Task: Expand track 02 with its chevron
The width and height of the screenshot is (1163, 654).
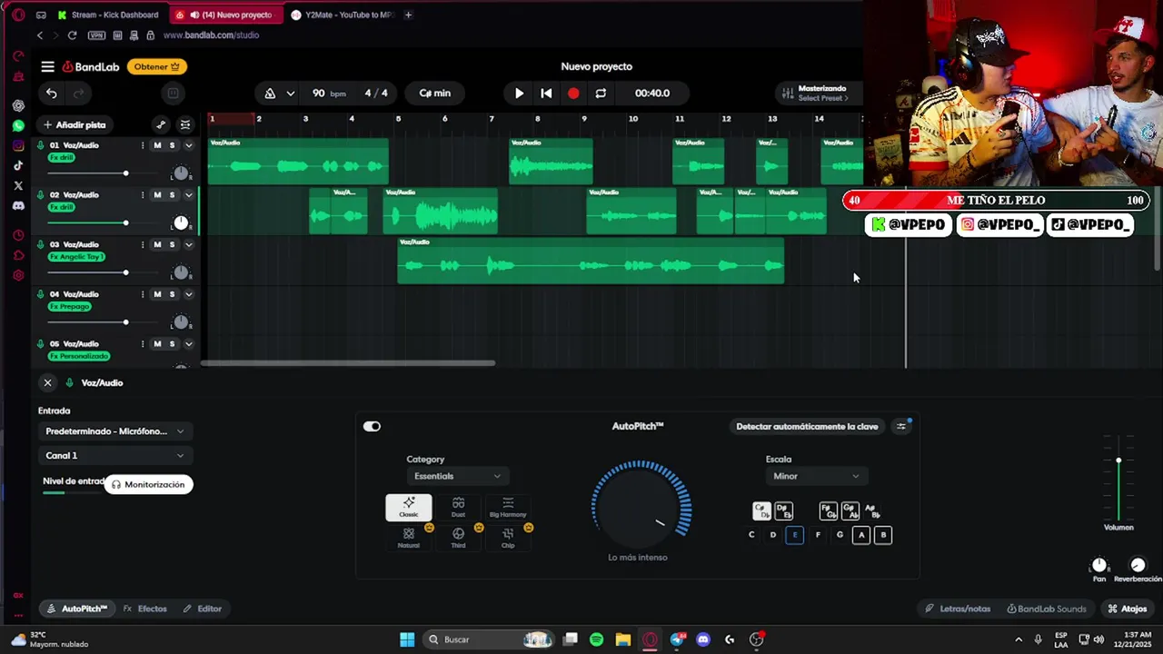Action: [x=188, y=195]
